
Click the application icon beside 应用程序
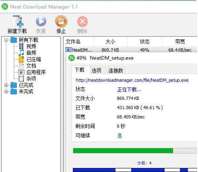(21, 72)
